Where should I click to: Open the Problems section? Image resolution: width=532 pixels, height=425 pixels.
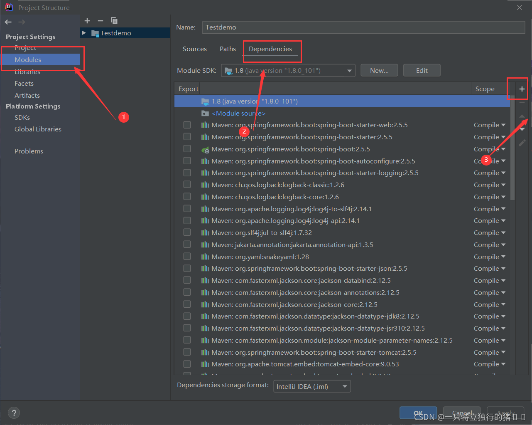coord(29,151)
